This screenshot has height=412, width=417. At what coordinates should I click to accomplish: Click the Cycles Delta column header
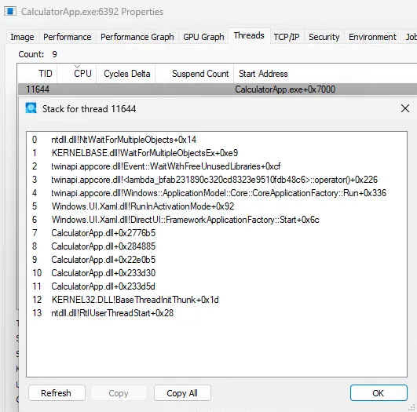click(x=126, y=74)
